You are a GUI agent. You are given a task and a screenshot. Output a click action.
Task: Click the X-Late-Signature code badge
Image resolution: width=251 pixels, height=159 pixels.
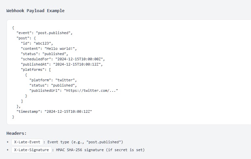[31, 150]
